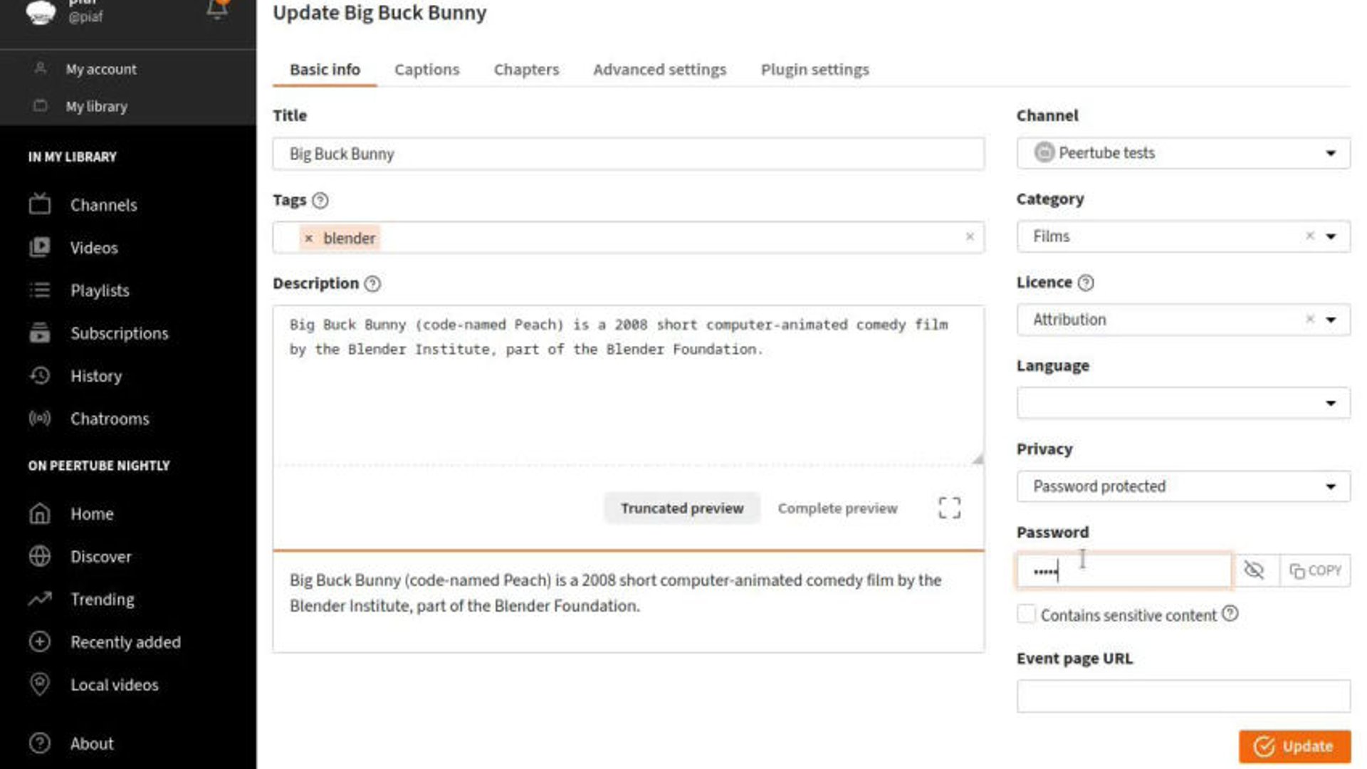
Task: Click the My library icon
Action: tap(41, 105)
